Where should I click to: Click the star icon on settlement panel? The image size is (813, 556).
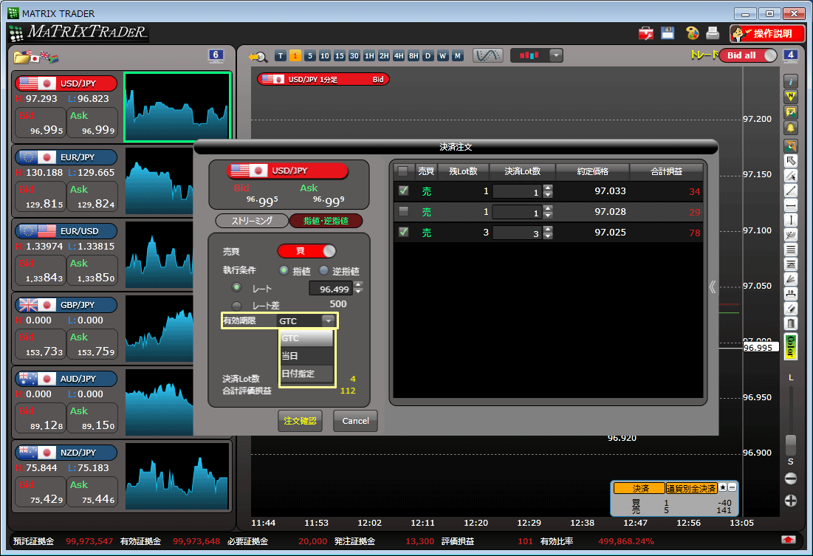723,487
